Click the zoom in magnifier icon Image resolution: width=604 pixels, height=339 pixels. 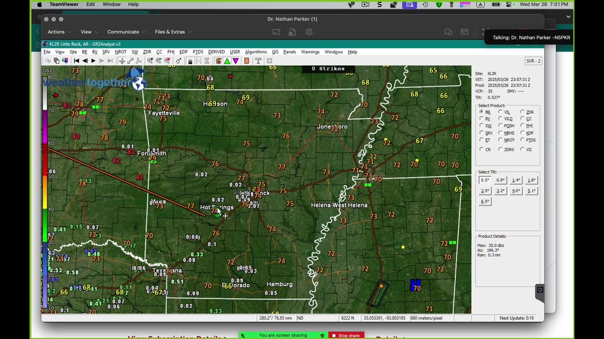pos(150,61)
